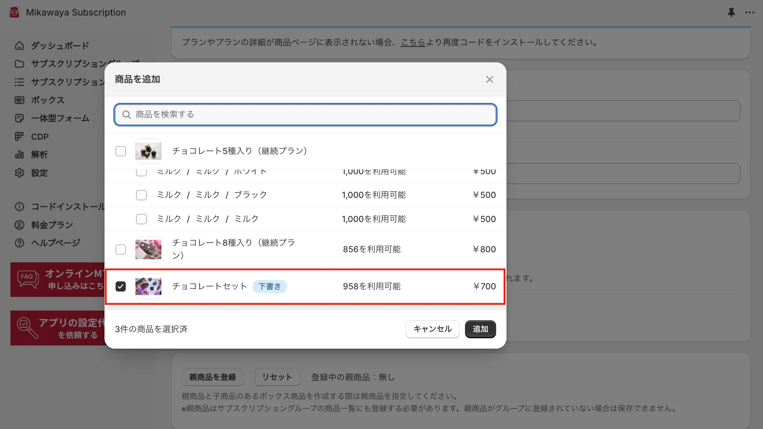Check the チョコレート5種入り product checkbox
Viewport: 763px width, 429px height.
pos(121,151)
